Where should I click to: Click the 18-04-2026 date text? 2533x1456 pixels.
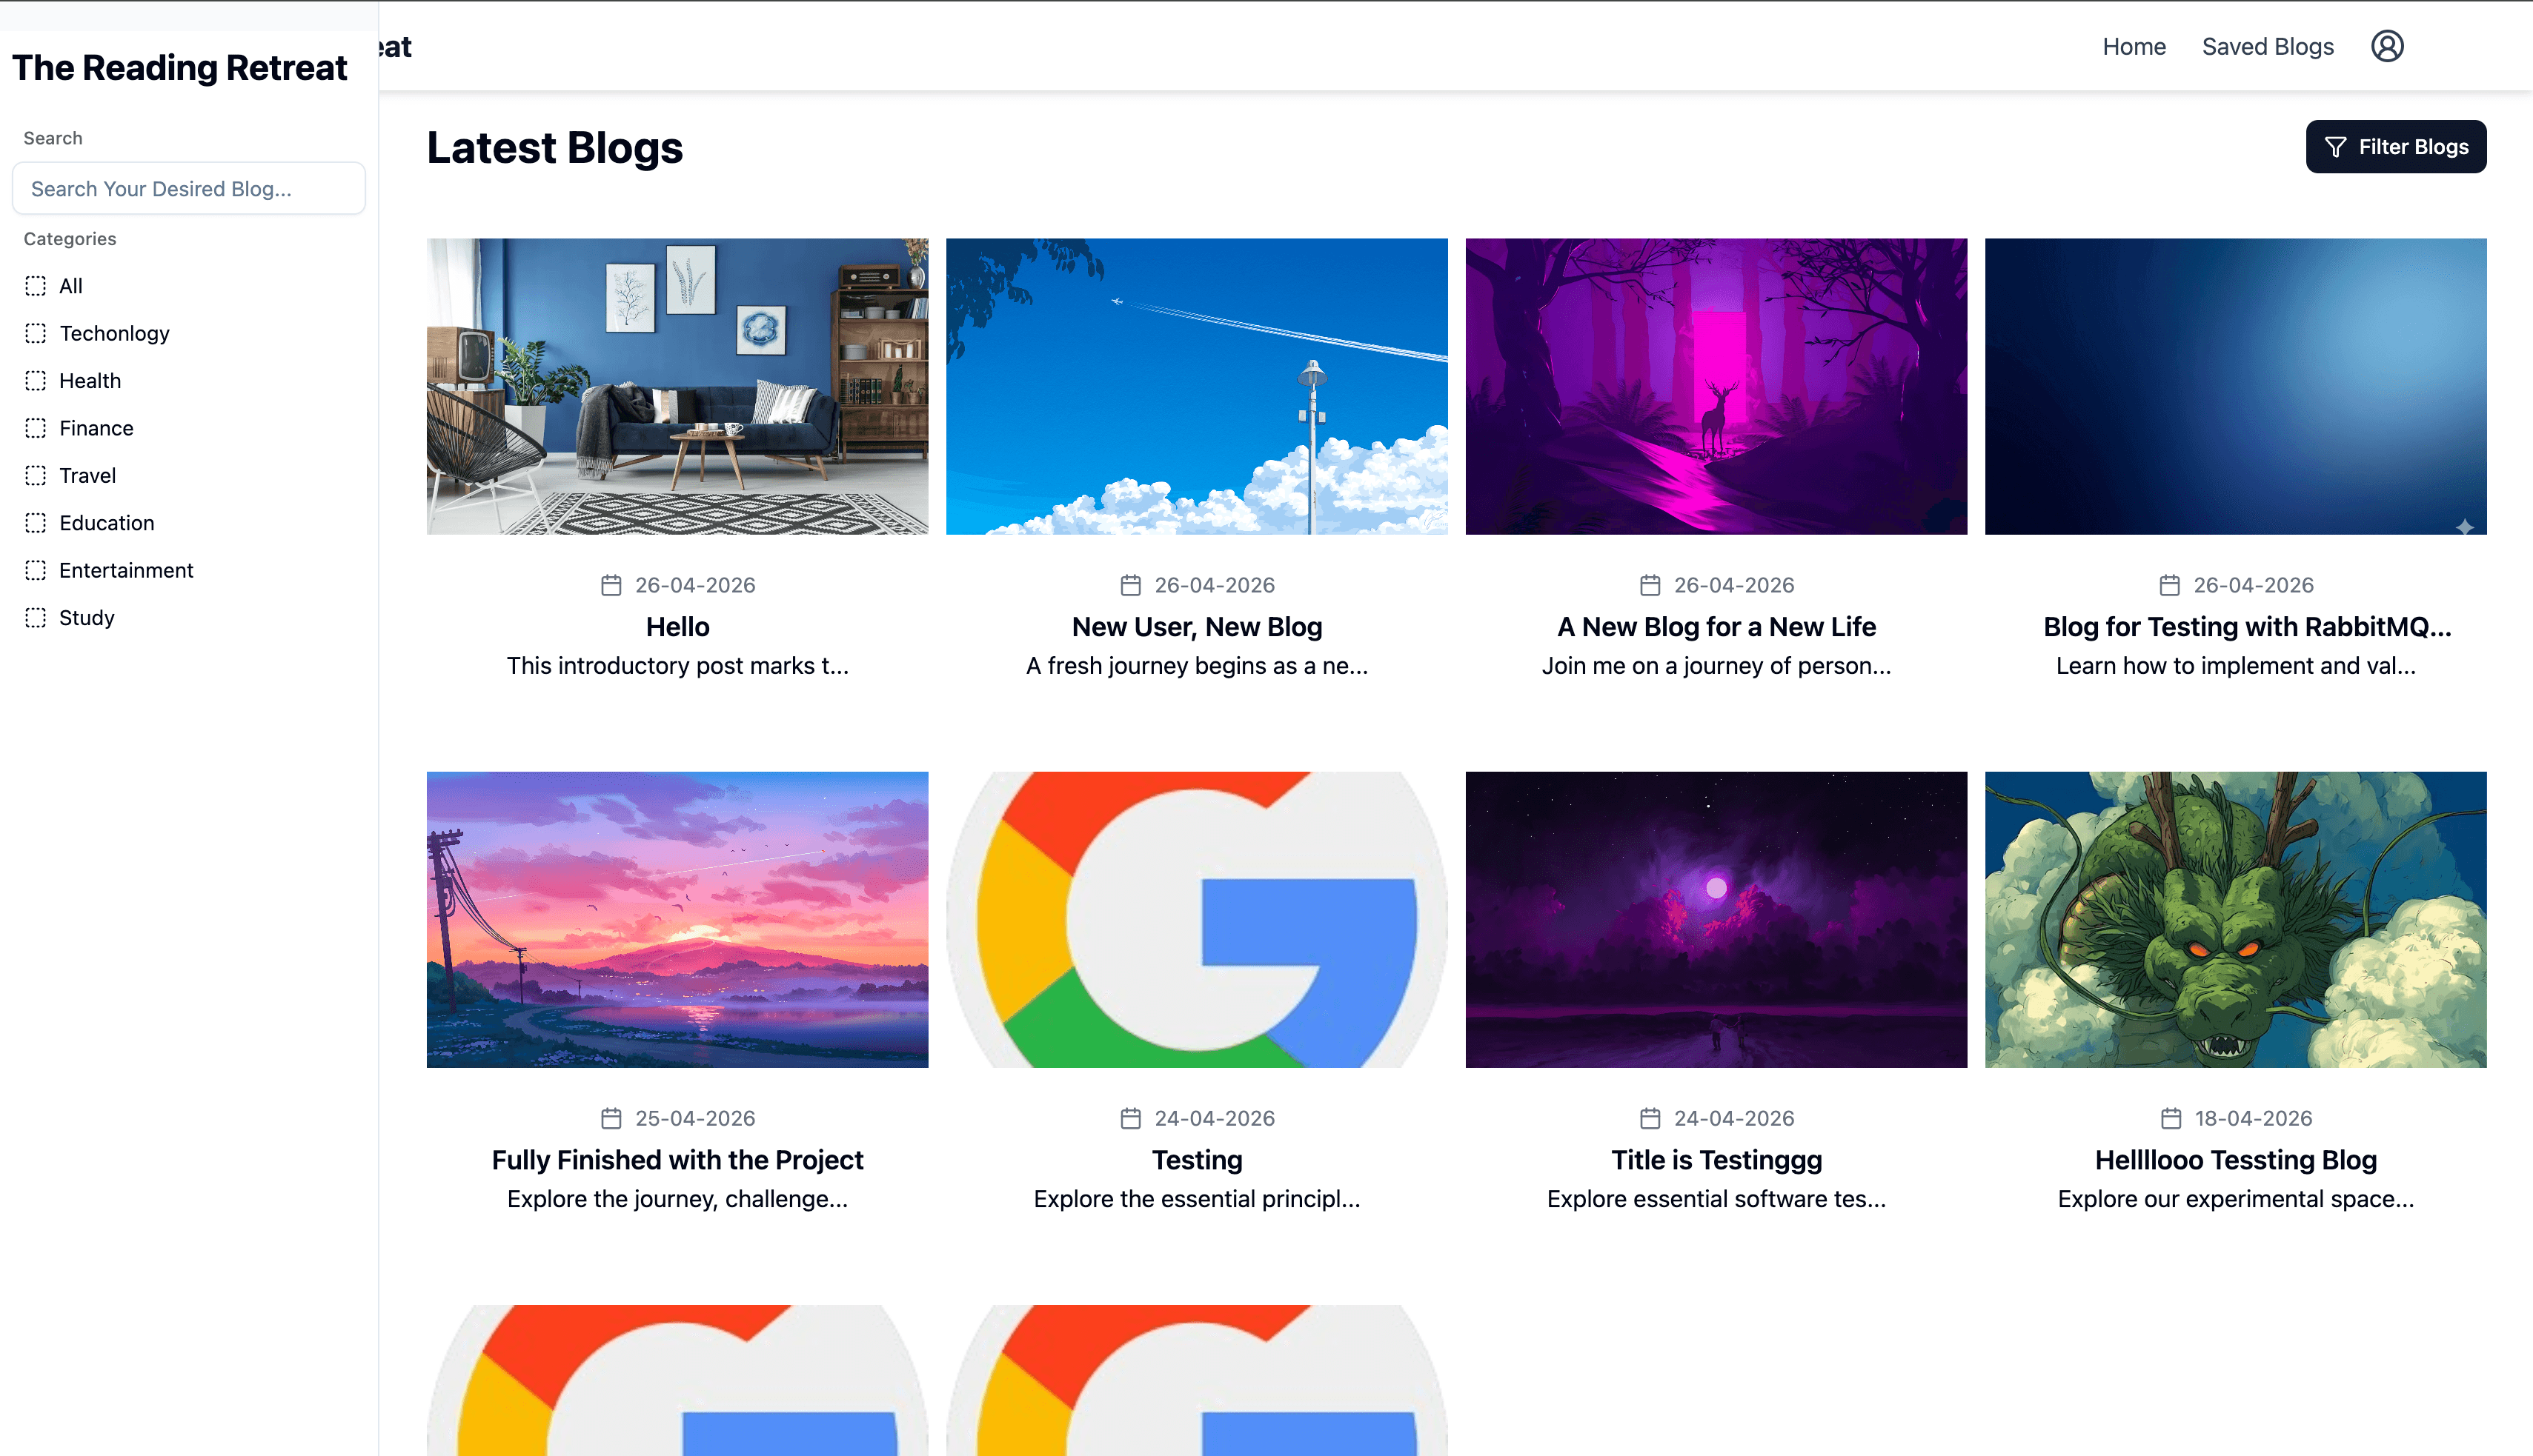[x=2254, y=1118]
